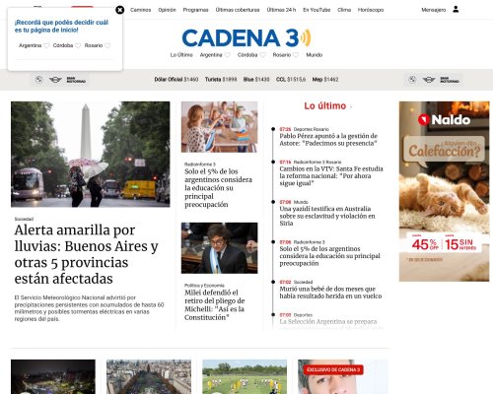The height and width of the screenshot is (394, 493).
Task: Favorite Argentina heart in reminder popup
Action: tap(46, 45)
